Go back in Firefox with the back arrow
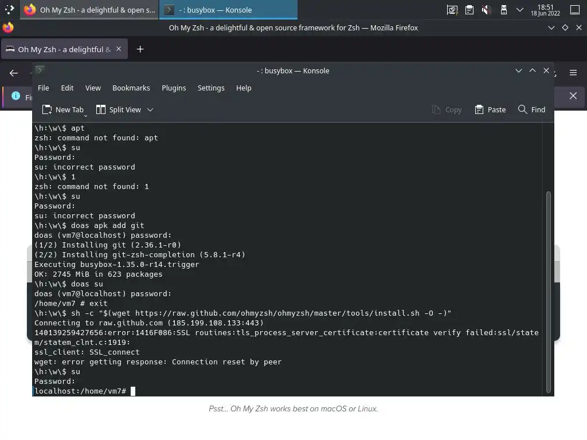Viewport: 587px width, 440px height. coord(14,73)
